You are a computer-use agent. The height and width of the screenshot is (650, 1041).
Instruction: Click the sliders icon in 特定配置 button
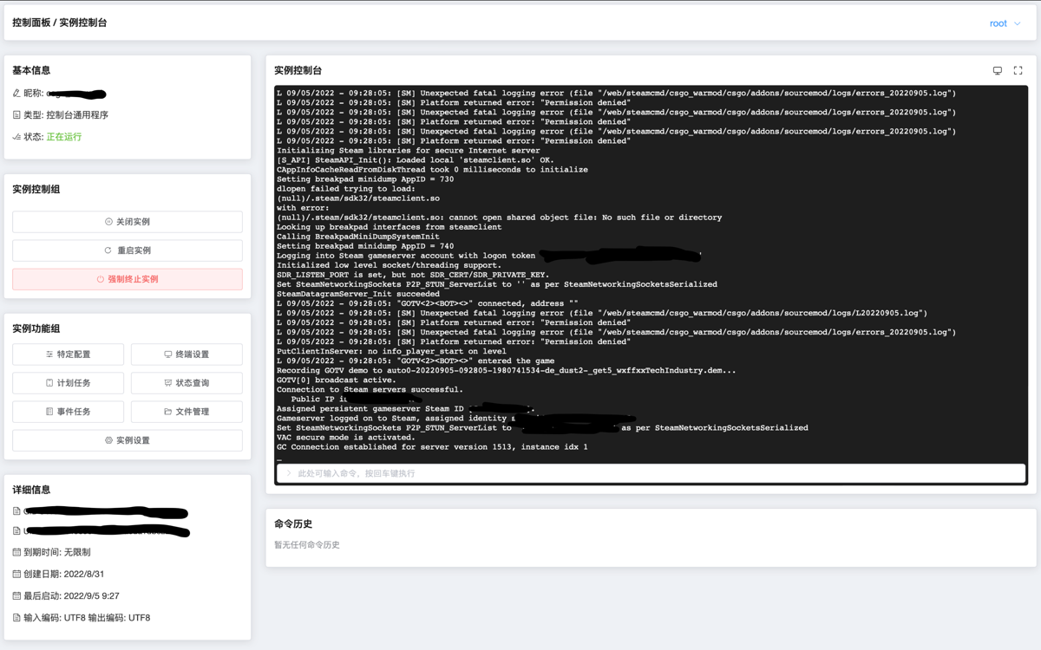[x=49, y=354]
